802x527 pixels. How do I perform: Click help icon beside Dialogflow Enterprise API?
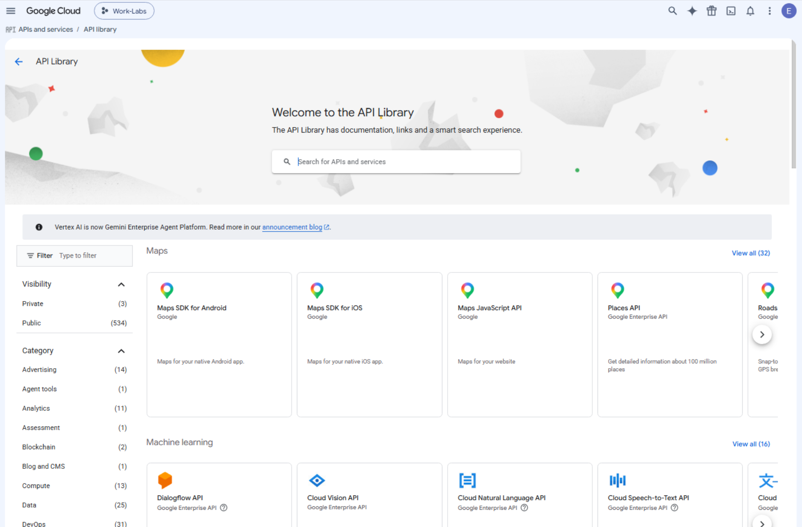(224, 508)
